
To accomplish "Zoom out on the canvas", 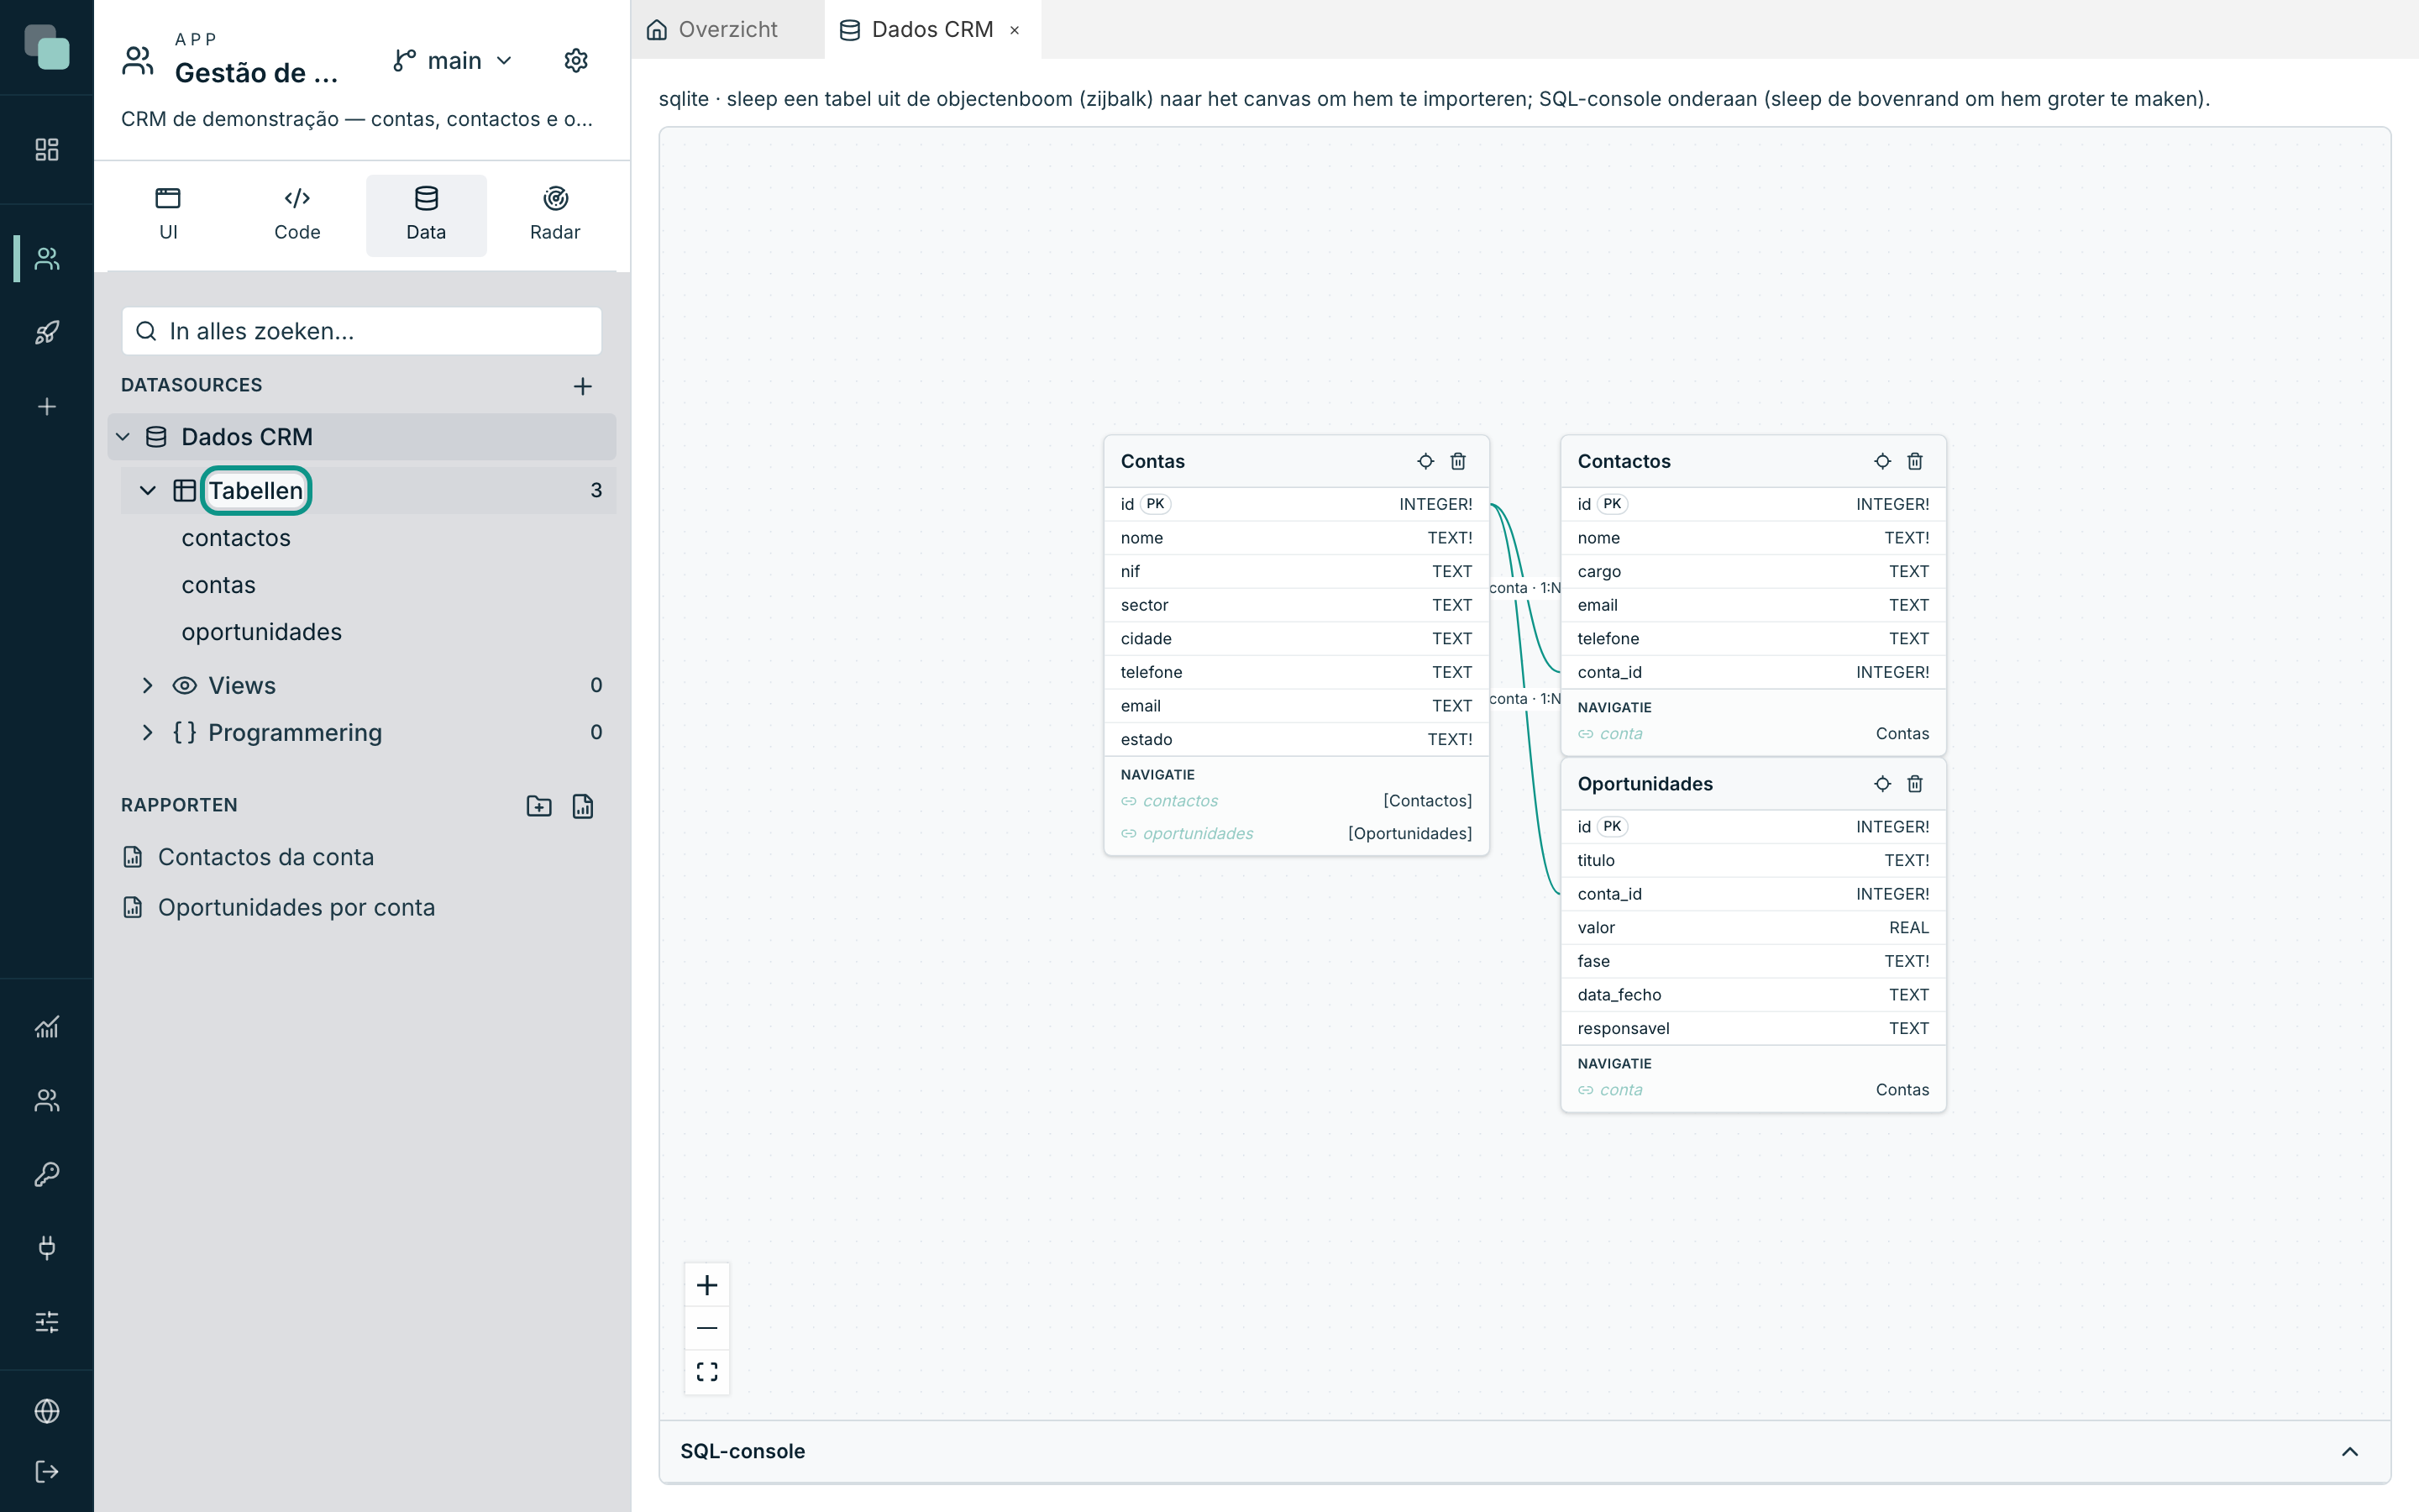I will tap(706, 1328).
